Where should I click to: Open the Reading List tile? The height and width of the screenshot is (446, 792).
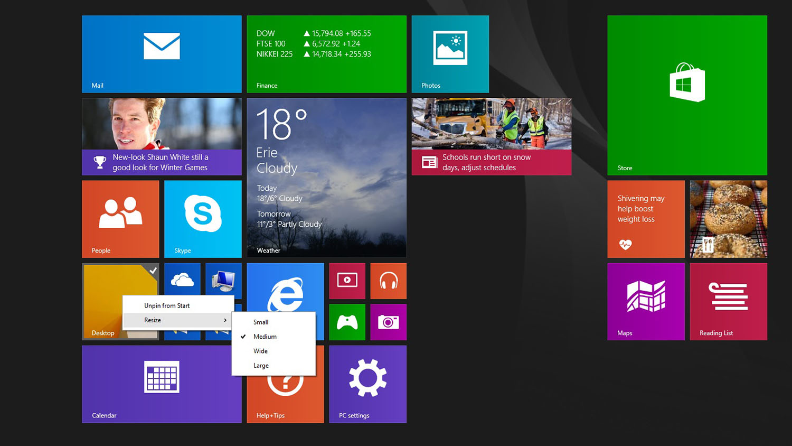tap(728, 302)
